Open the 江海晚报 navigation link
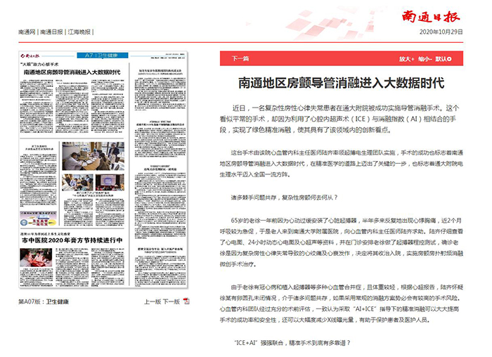The width and height of the screenshot is (492, 357). [x=79, y=32]
